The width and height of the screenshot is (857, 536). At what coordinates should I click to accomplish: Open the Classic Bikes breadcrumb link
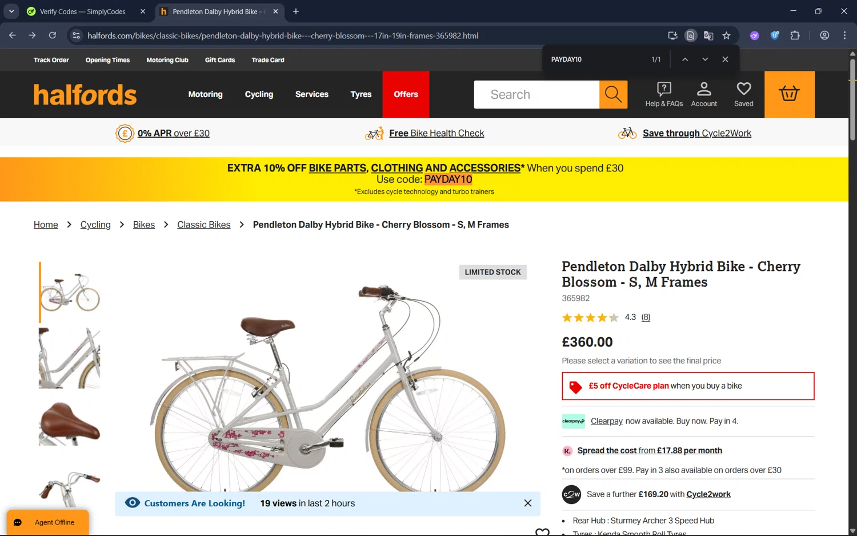pyautogui.click(x=203, y=225)
